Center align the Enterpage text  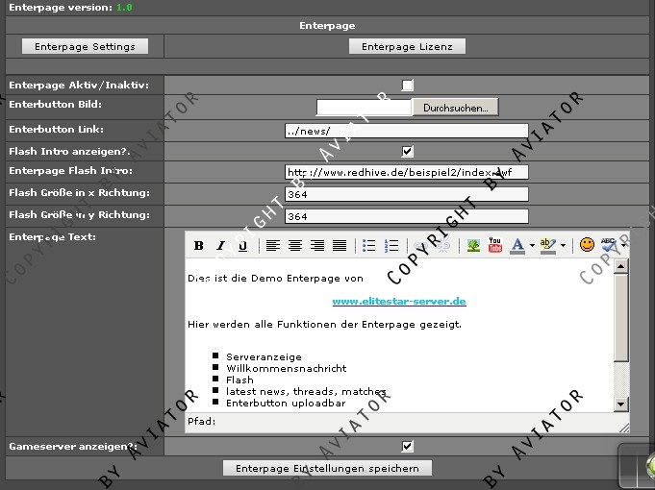coord(295,246)
